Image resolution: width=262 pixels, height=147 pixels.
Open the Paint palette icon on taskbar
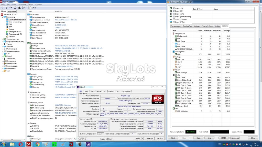[46, 144]
